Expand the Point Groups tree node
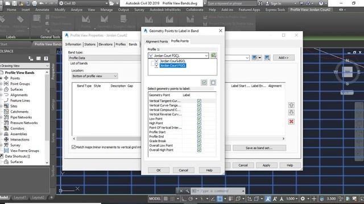Viewport: 364px width, 204px height. (1, 84)
